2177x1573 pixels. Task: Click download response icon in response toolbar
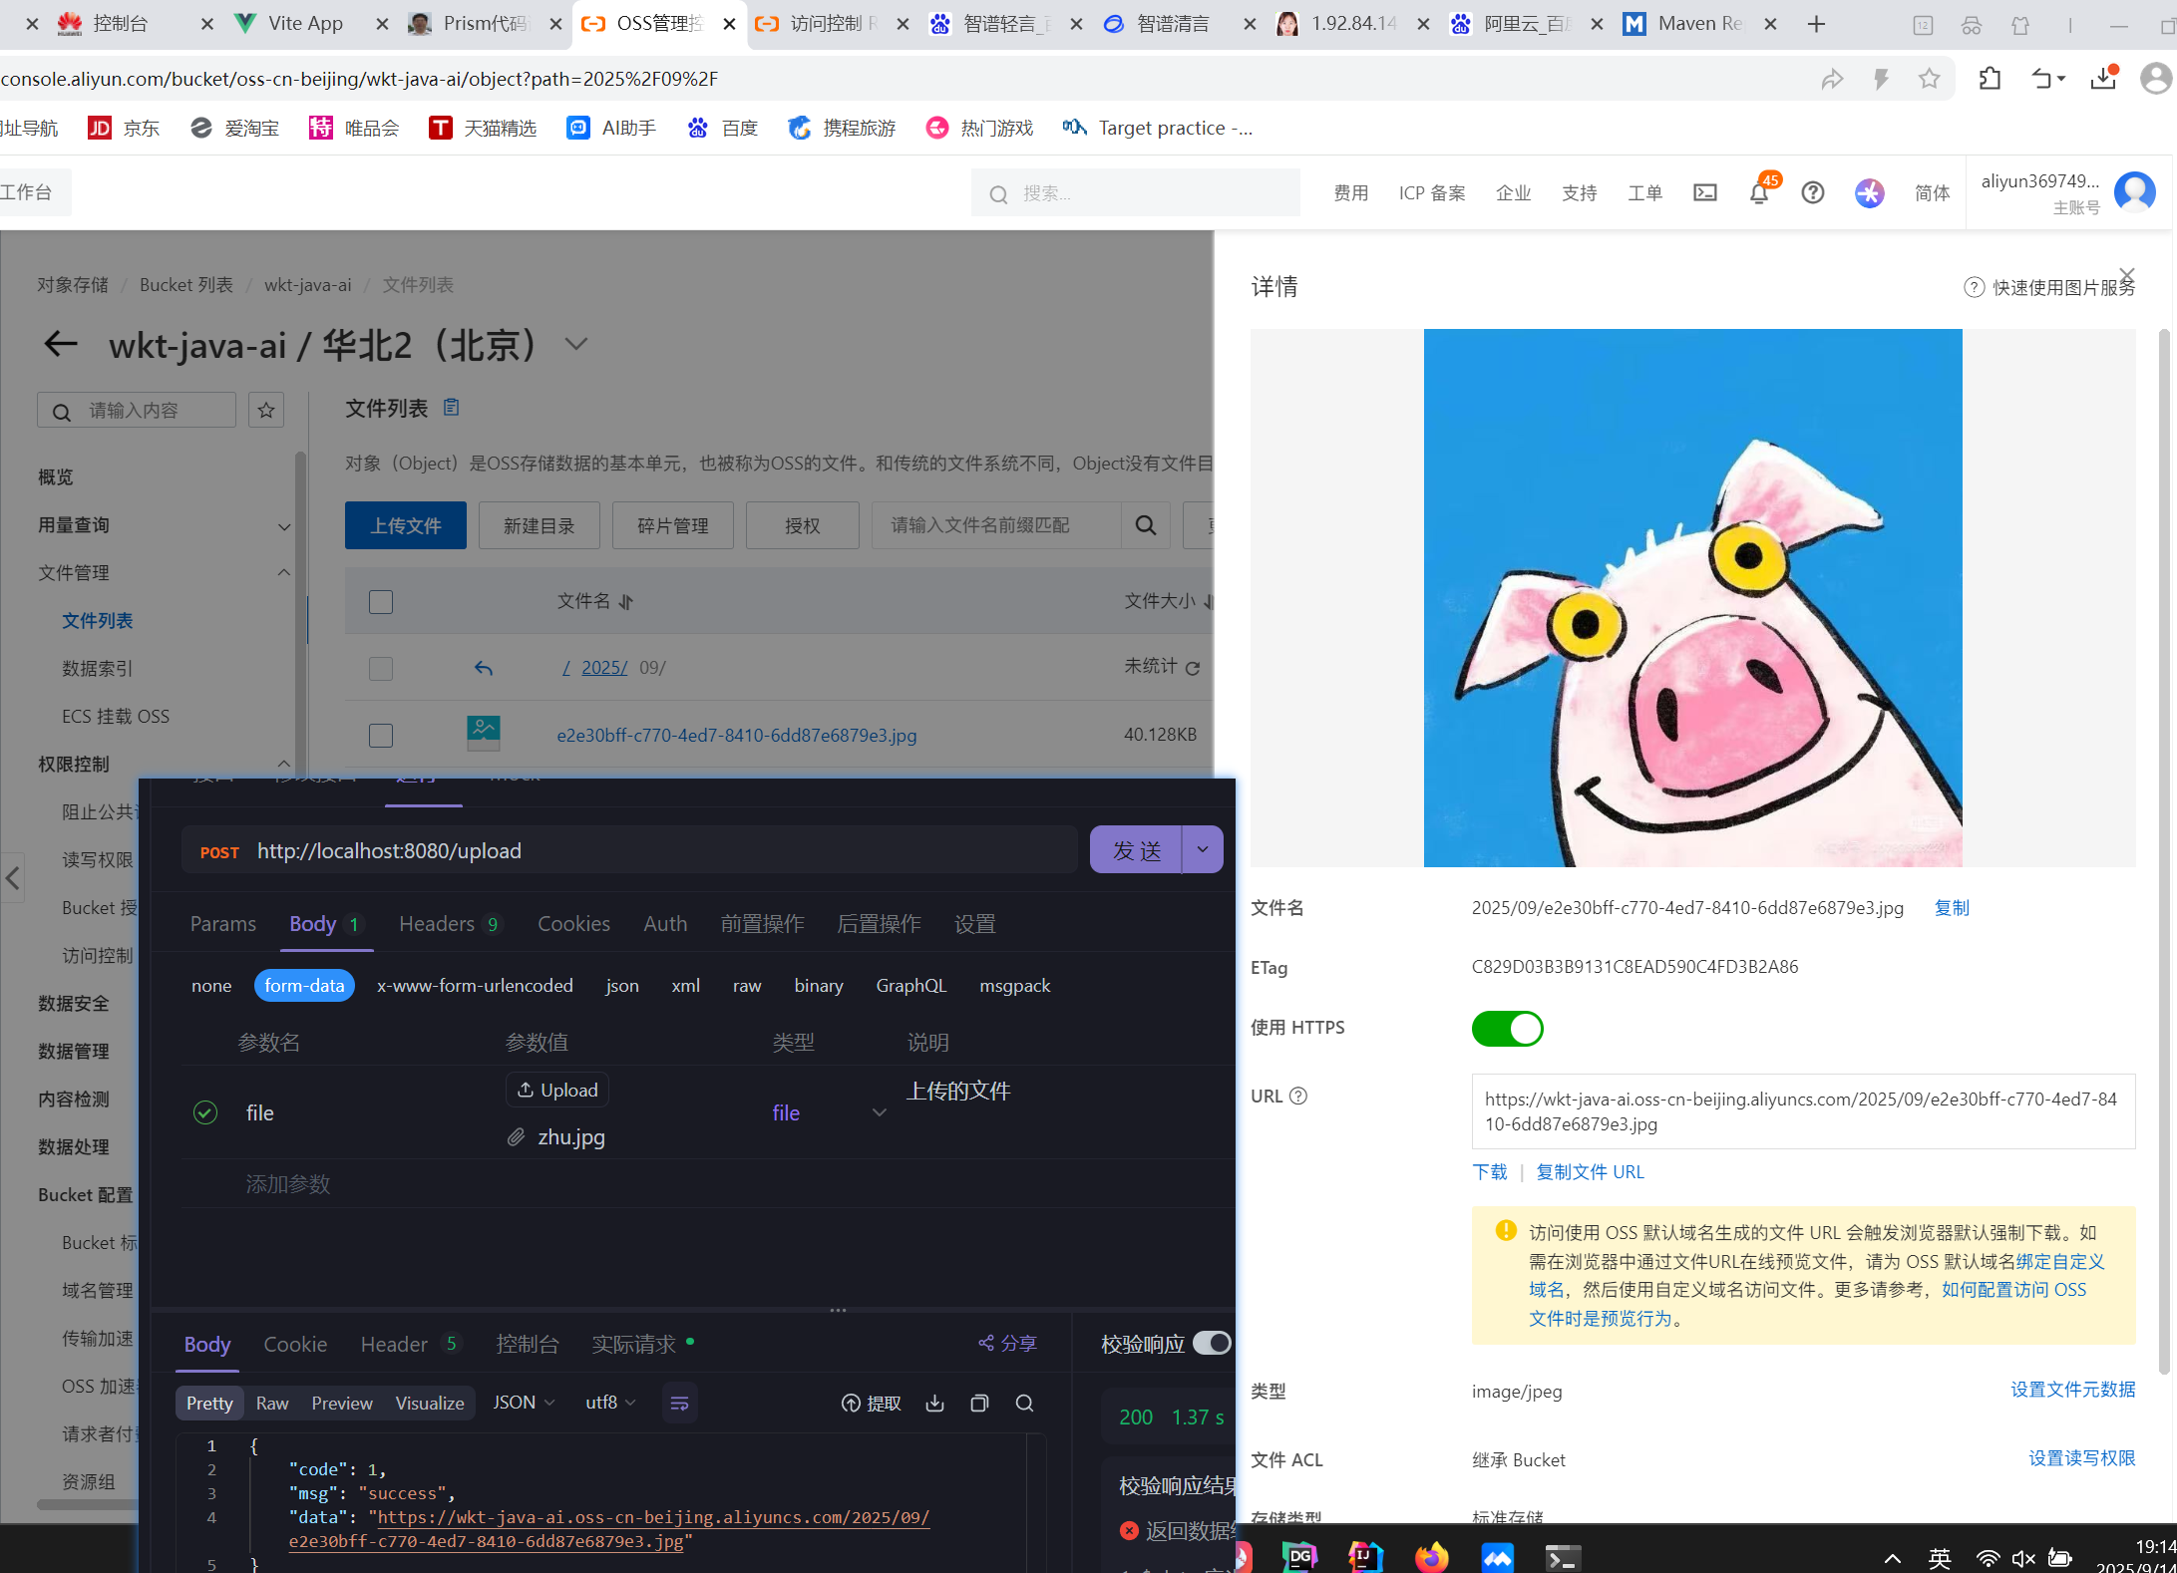click(x=934, y=1403)
